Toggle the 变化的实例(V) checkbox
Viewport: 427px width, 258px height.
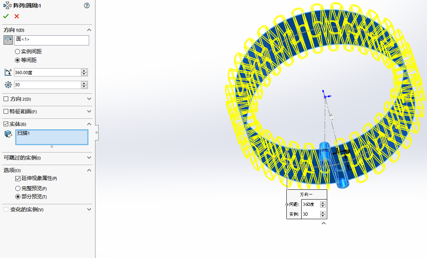click(x=6, y=209)
